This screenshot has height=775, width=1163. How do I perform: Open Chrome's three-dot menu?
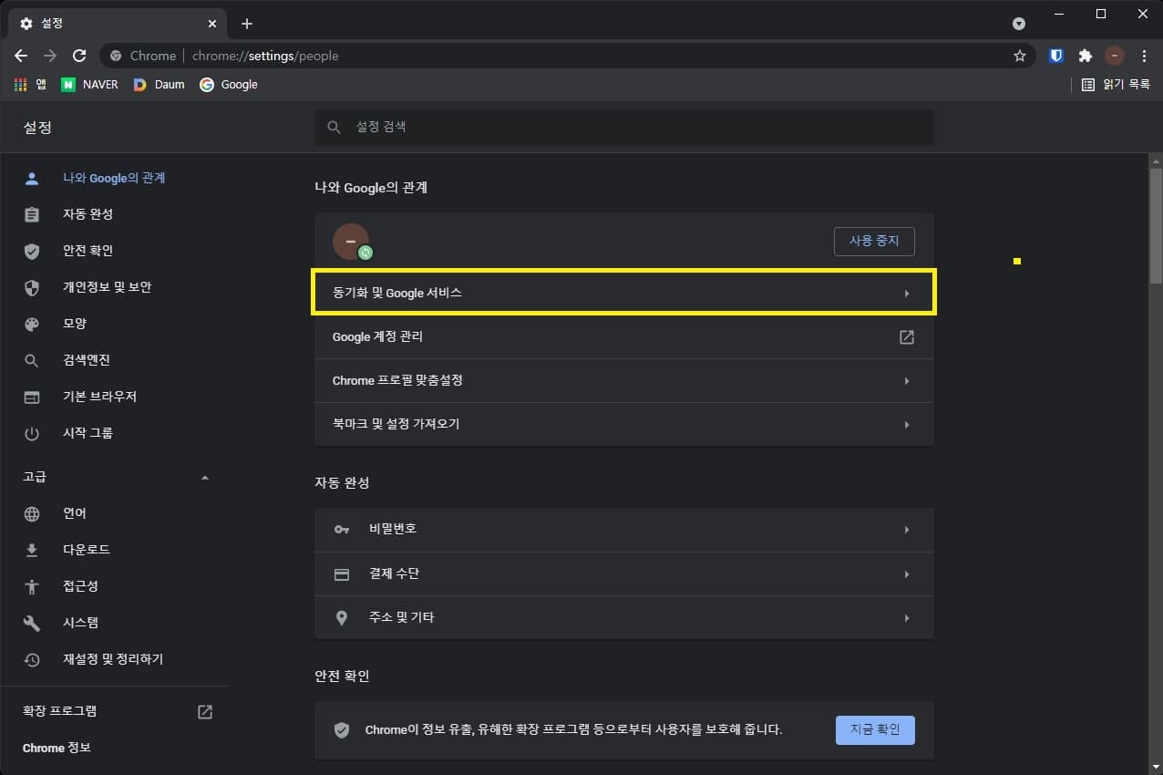pyautogui.click(x=1144, y=56)
